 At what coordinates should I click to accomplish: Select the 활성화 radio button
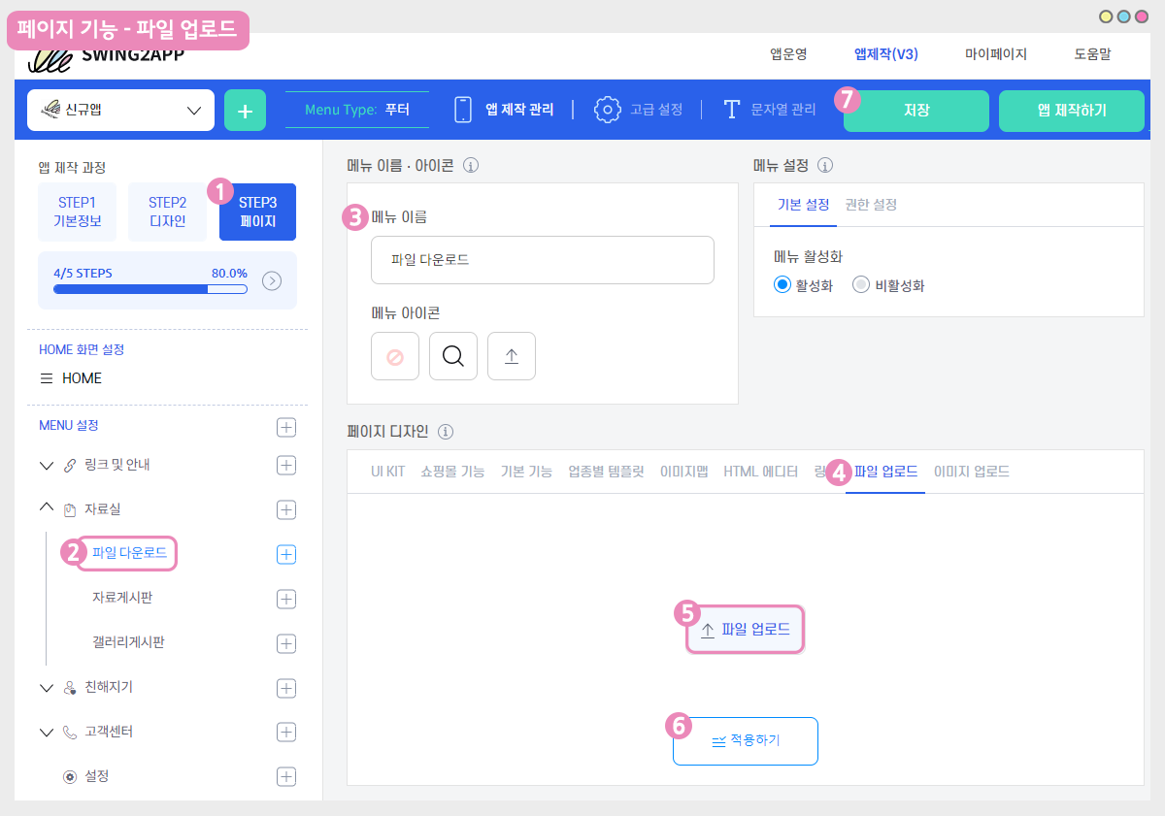coord(783,285)
